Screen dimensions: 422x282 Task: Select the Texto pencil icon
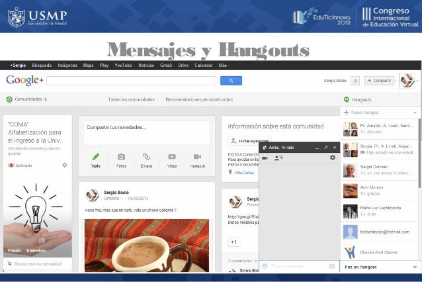(96, 157)
